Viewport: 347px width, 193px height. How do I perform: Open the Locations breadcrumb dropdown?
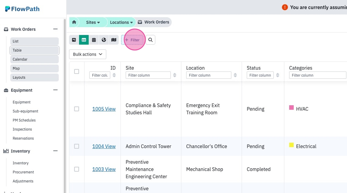(x=121, y=22)
